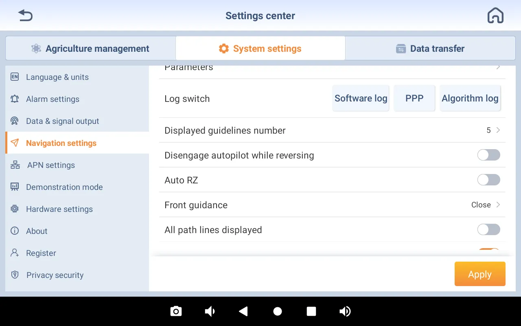Switch to the Data transfer tab
Screen dimensions: 521x326
pos(430,48)
